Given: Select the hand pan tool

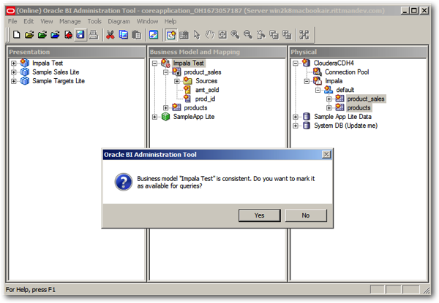Looking at the screenshot, I should click(210, 35).
